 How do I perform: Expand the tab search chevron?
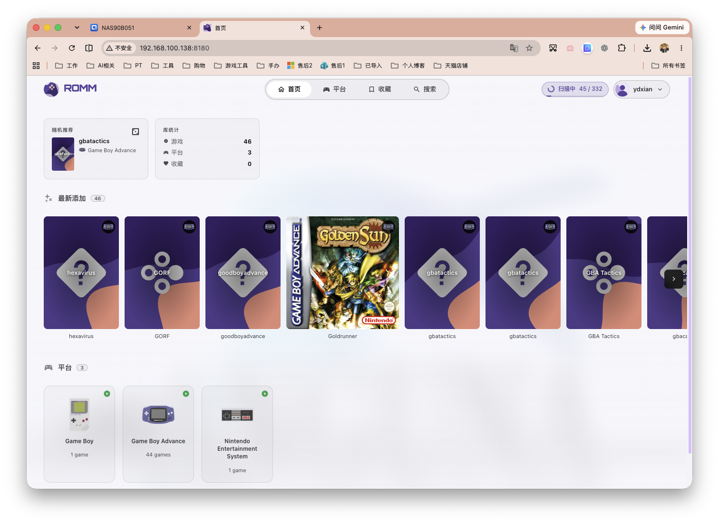pos(77,28)
